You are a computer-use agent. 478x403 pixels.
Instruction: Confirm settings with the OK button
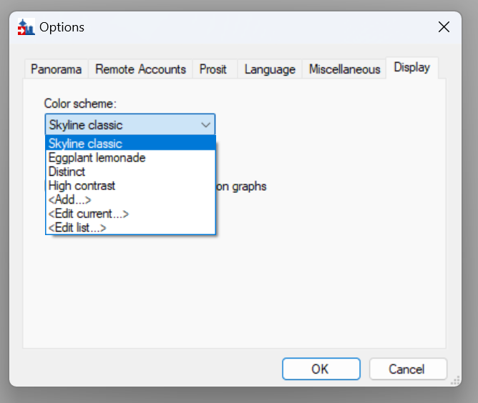point(320,369)
